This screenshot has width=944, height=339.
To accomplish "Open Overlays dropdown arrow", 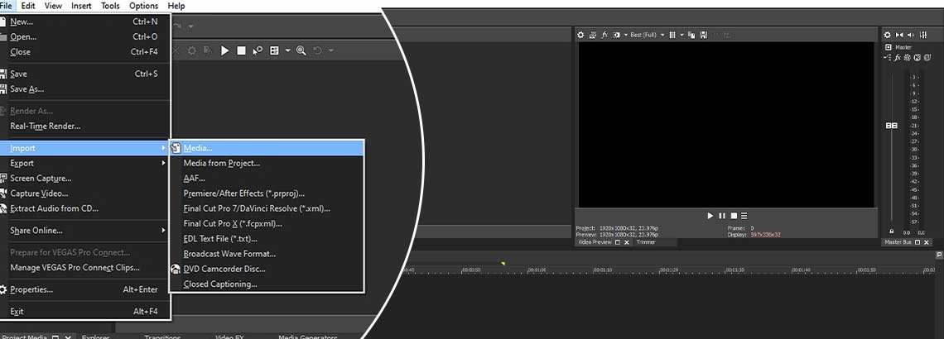I will (x=682, y=35).
